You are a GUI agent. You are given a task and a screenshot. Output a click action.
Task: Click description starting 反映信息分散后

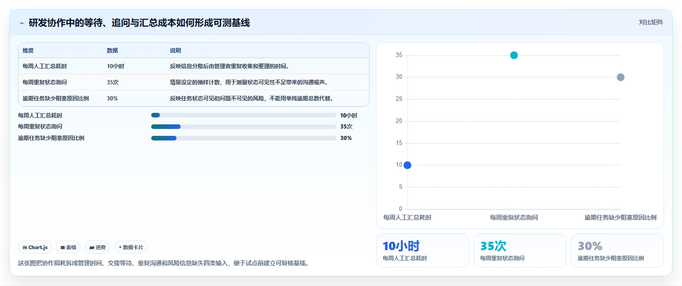(229, 66)
